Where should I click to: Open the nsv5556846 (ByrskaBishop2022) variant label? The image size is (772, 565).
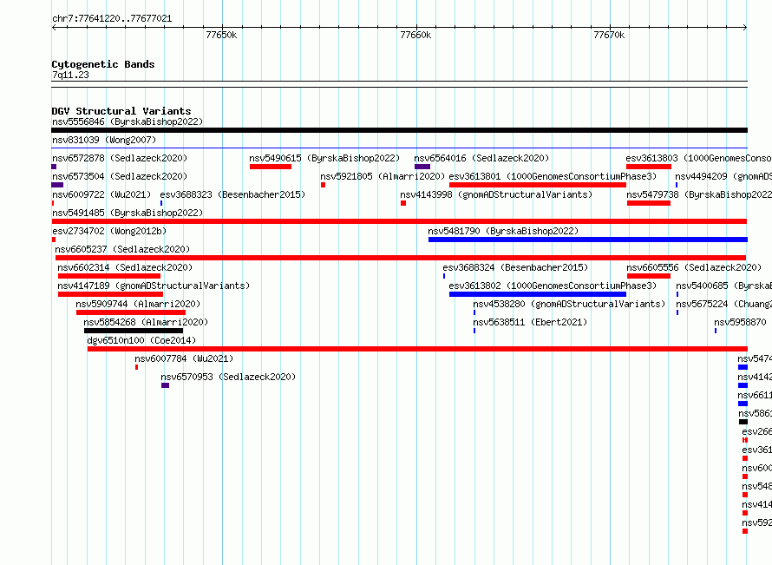(x=128, y=122)
